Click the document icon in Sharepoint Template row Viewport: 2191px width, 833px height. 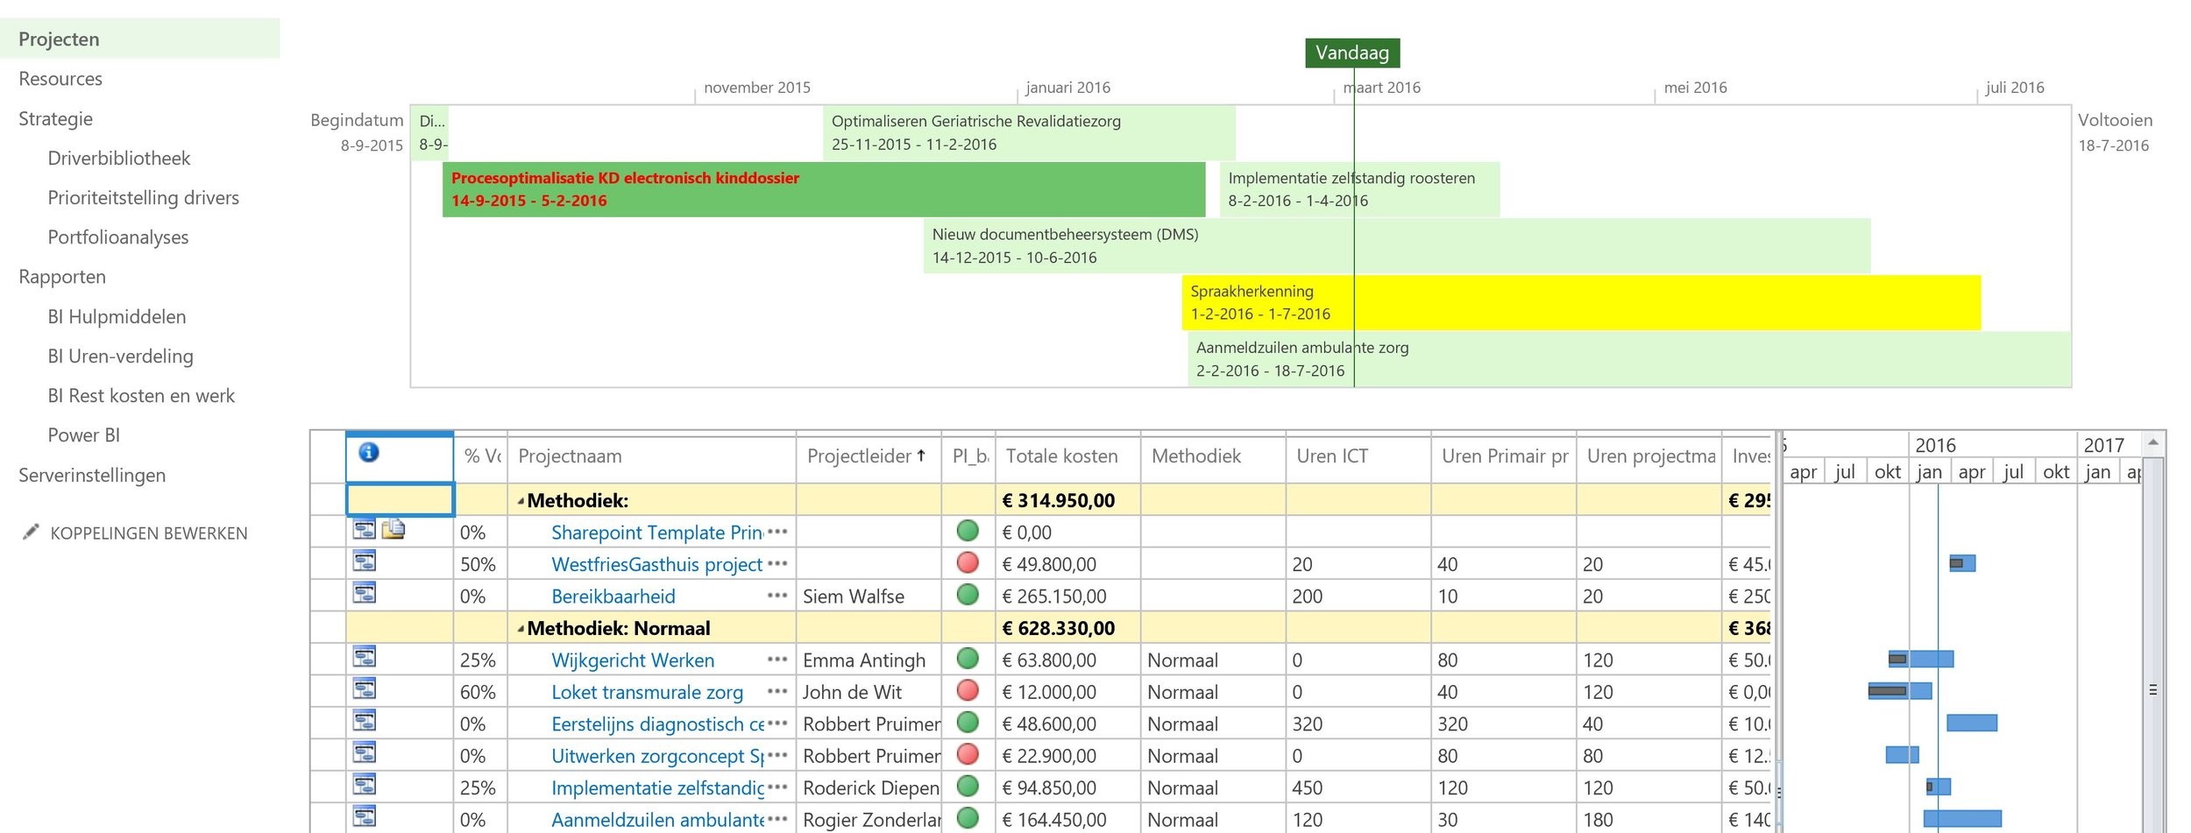point(394,528)
